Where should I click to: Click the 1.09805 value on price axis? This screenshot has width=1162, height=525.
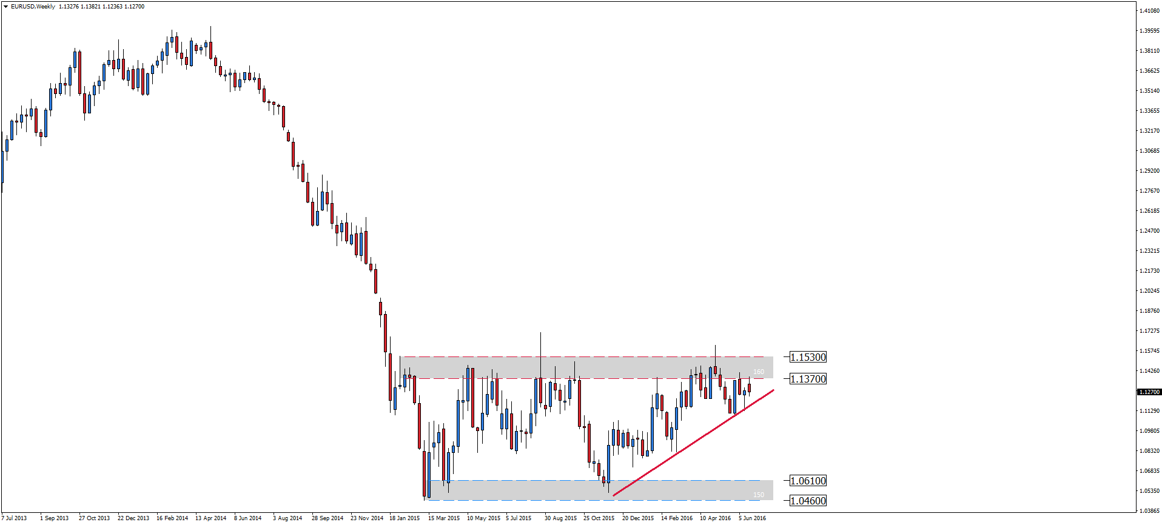pos(1149,431)
